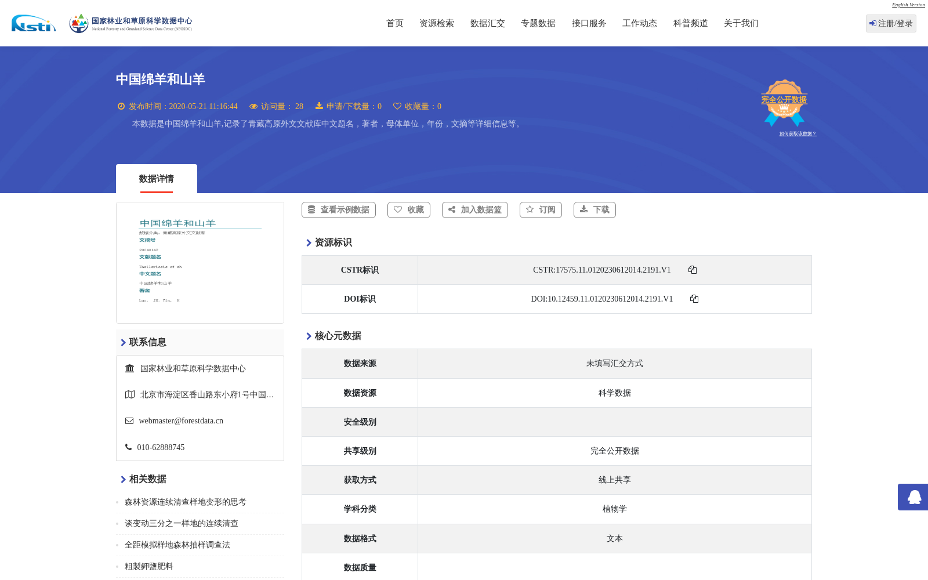This screenshot has width=928, height=580.
Task: Open 如何获取该数据 link
Action: tap(797, 134)
